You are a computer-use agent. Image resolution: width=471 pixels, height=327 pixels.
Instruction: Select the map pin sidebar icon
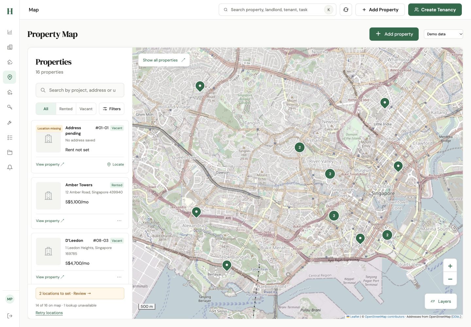(10, 77)
